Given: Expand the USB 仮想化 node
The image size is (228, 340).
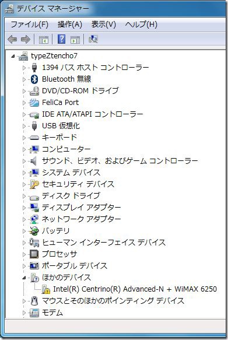Looking at the screenshot, I should click(x=24, y=126).
